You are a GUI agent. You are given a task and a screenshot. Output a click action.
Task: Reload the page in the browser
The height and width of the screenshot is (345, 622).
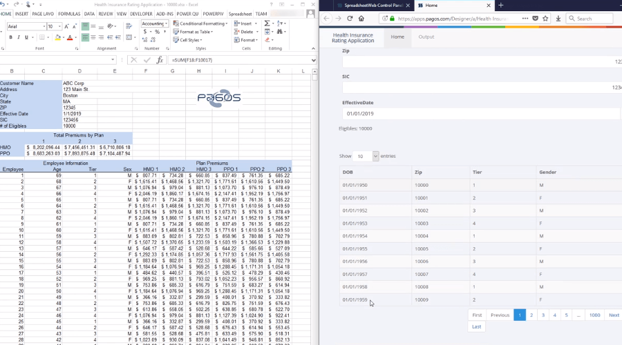point(350,18)
